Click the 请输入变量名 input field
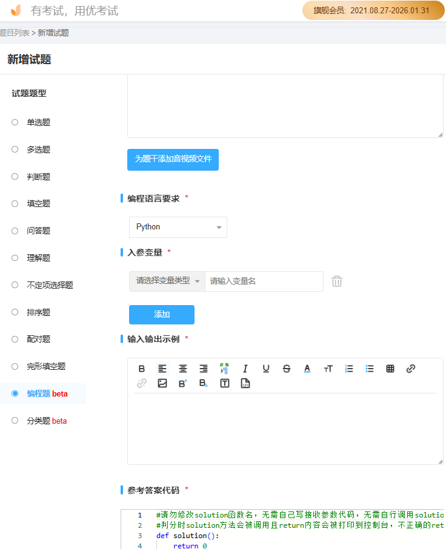 click(x=264, y=281)
